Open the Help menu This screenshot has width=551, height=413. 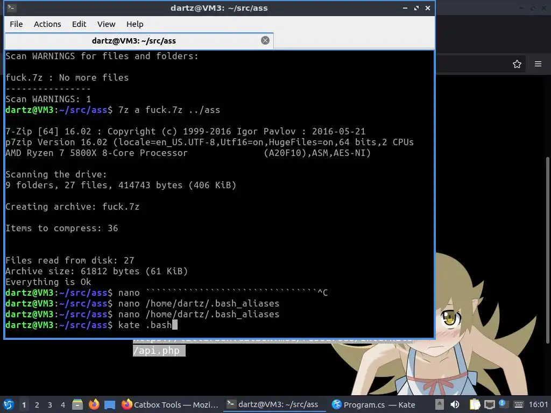[135, 24]
